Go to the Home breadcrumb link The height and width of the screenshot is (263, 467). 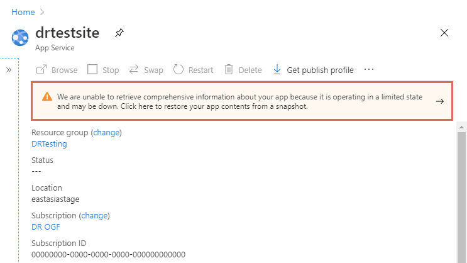pos(23,12)
